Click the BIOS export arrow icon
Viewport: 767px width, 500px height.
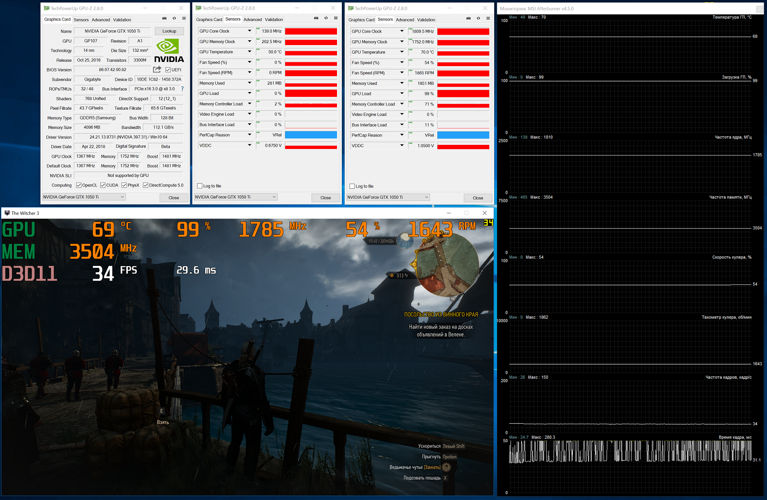(157, 70)
